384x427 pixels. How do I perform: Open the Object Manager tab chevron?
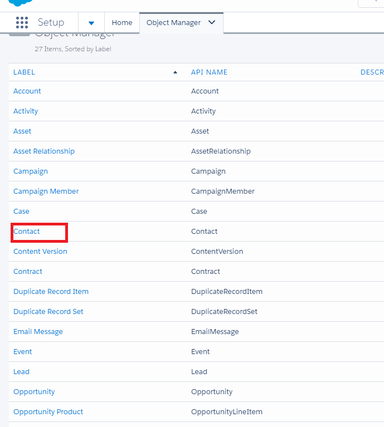click(x=212, y=23)
